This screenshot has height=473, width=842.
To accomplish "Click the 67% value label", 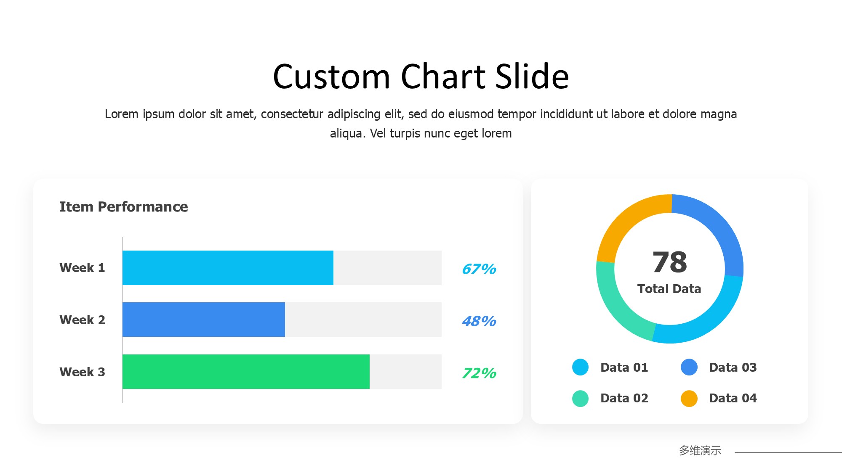I will [x=479, y=269].
